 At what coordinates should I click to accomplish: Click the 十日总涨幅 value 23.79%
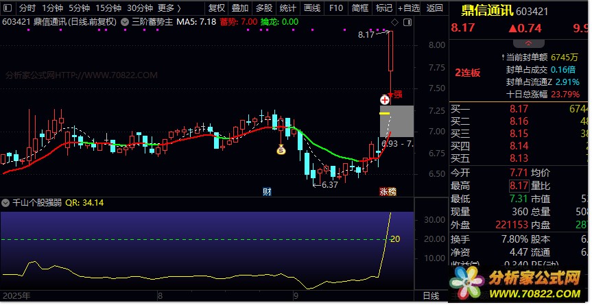pos(565,94)
